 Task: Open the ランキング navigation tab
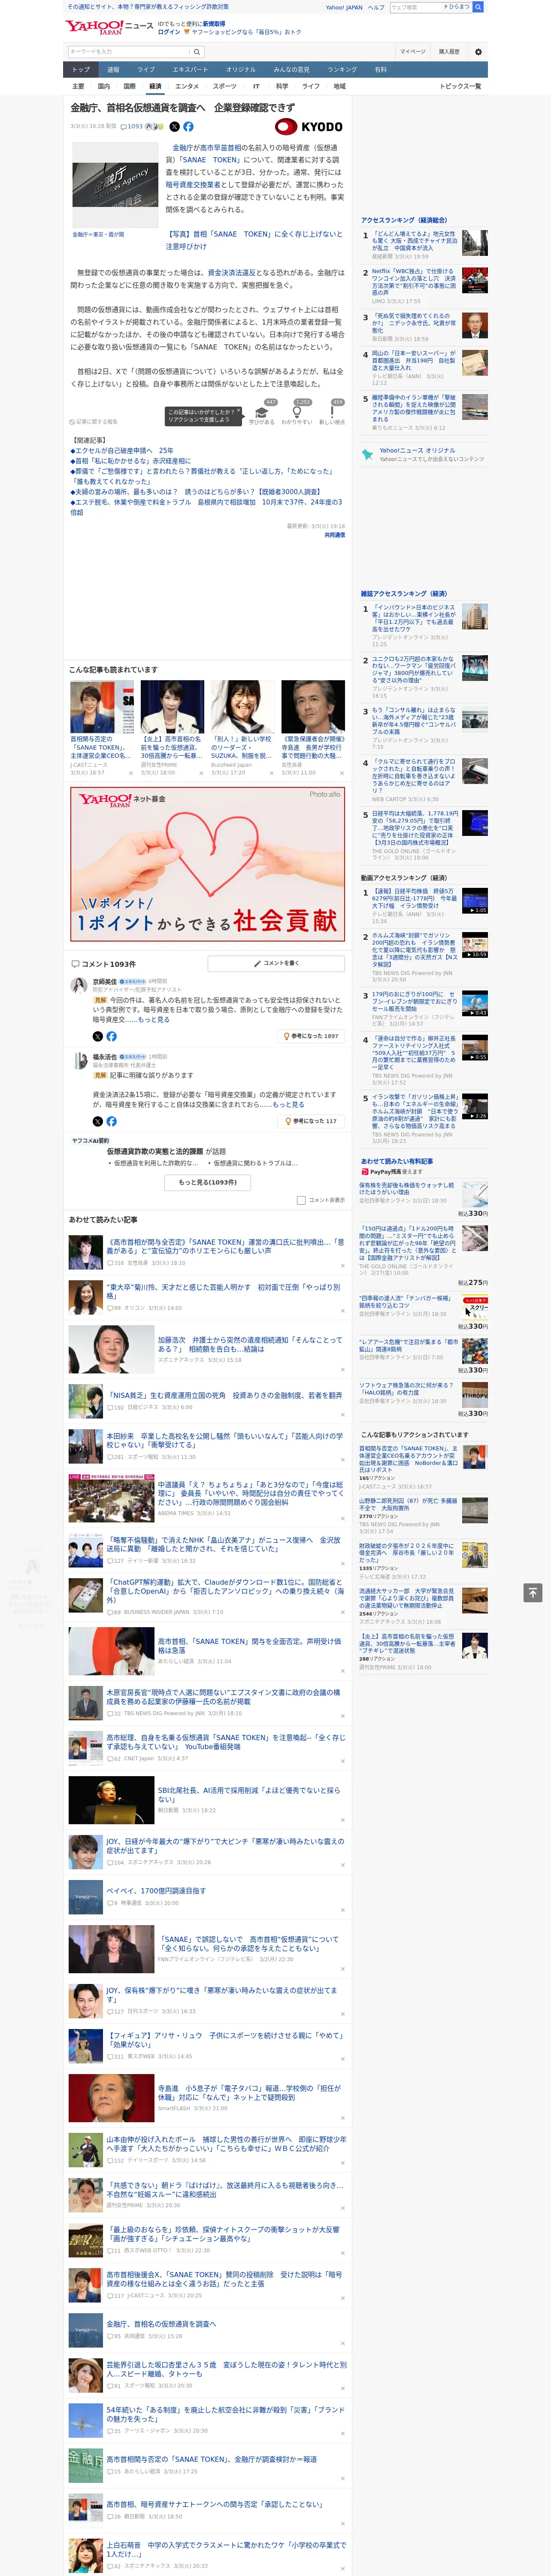342,70
